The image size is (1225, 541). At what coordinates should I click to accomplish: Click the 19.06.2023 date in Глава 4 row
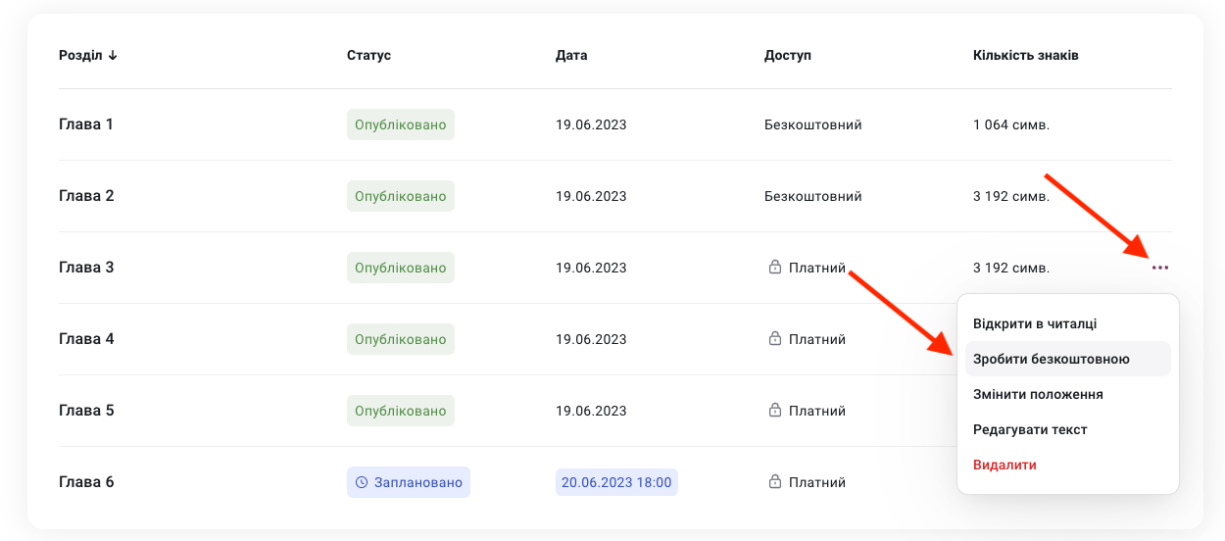pos(591,339)
